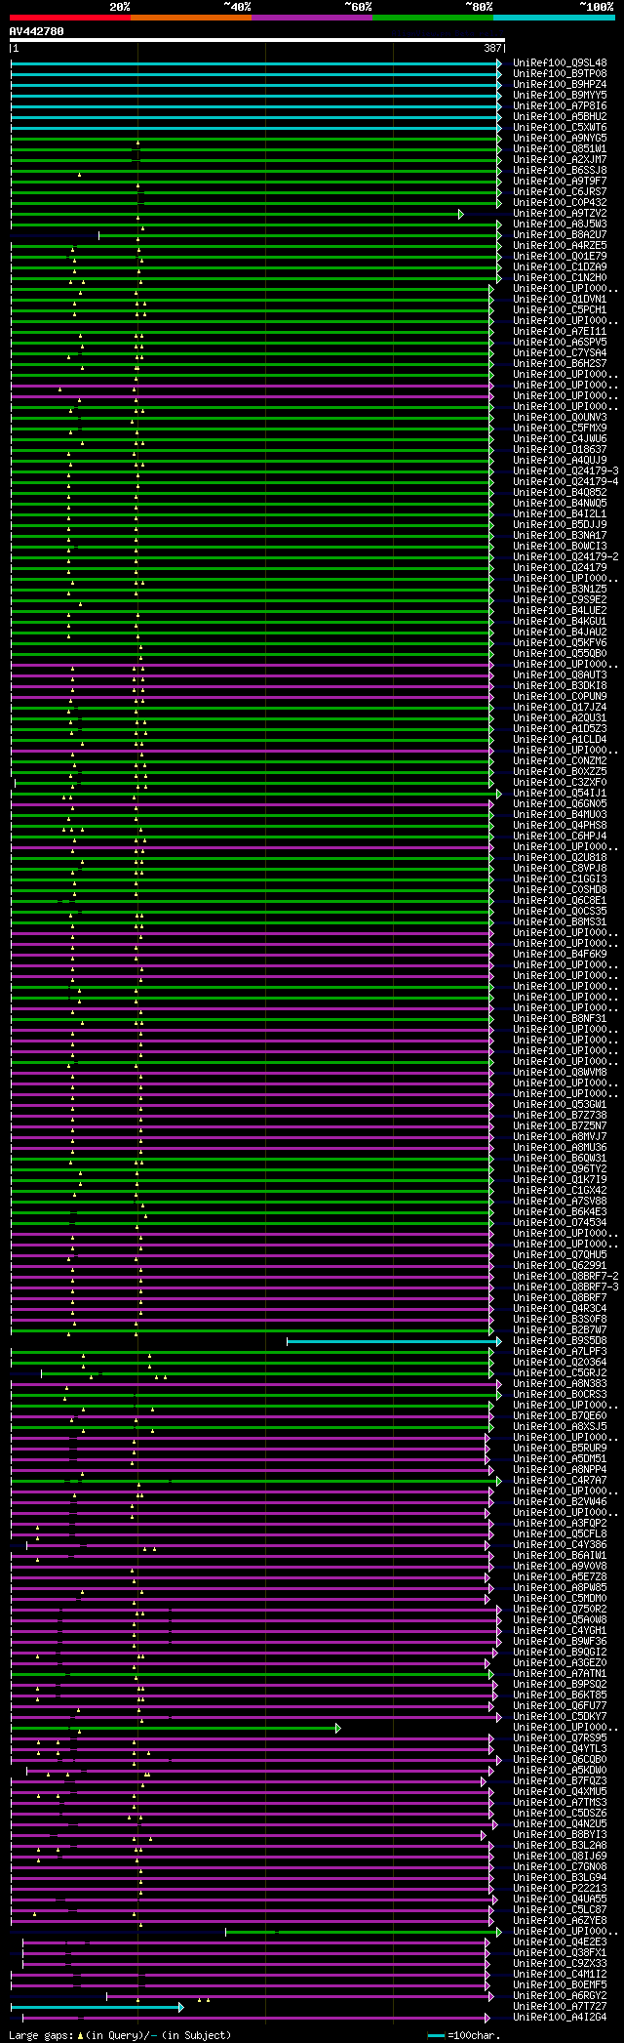This screenshot has width=624, height=2043.
Task: Select label UniRef100_B8NF31
Action: pyautogui.click(x=560, y=1019)
